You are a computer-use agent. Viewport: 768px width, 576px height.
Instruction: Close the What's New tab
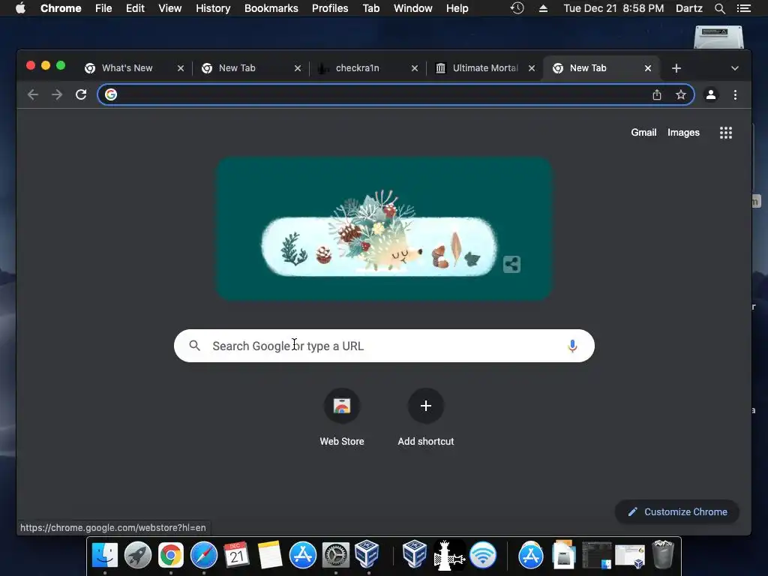pos(181,68)
